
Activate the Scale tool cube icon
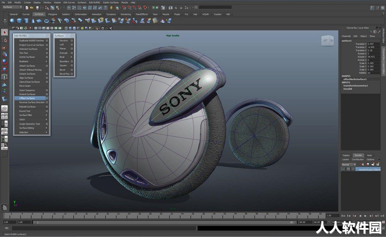(4, 69)
